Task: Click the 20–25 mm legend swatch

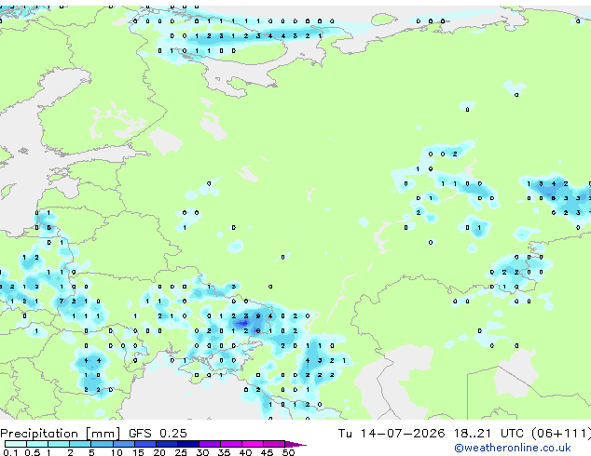Action: point(166,444)
